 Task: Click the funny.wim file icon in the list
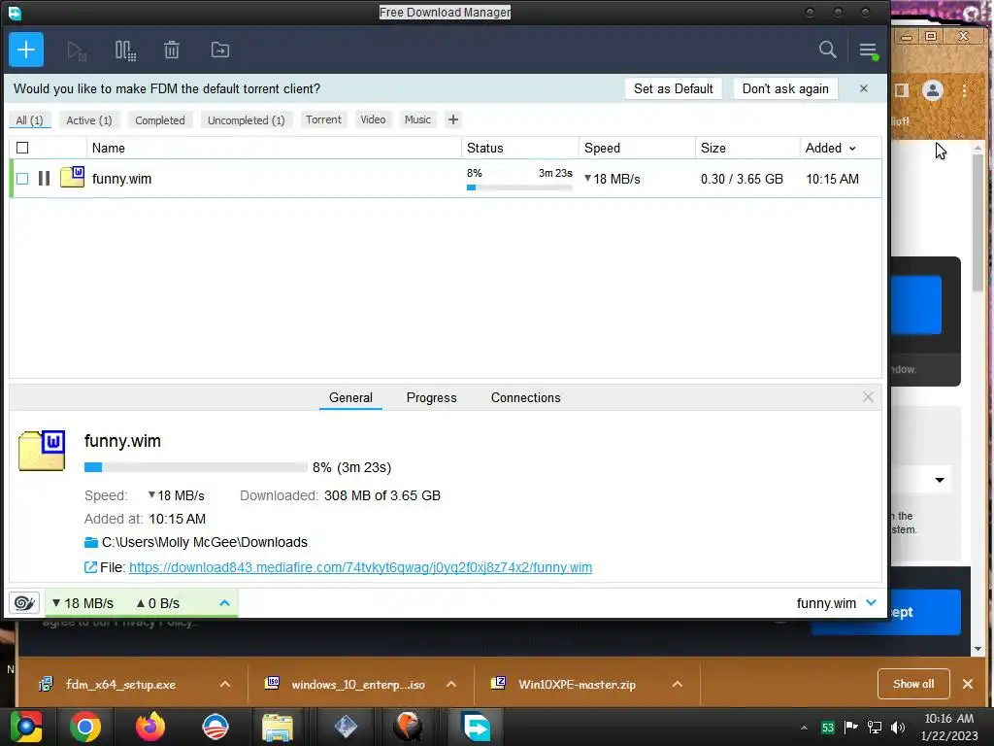[x=72, y=177]
